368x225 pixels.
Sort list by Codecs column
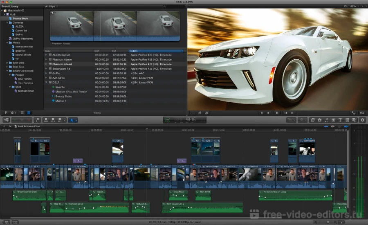click(156, 51)
